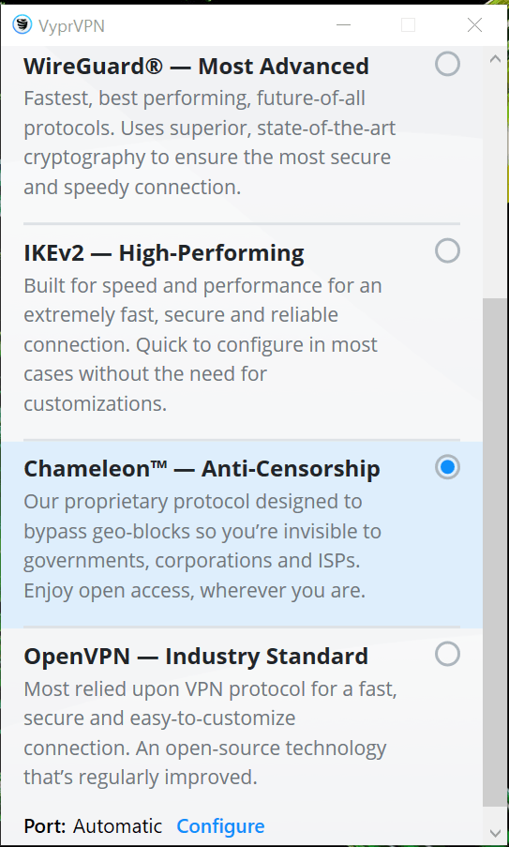Viewport: 509px width, 847px height.
Task: Click the WireGuard — Most Advanced heading
Action: click(197, 67)
